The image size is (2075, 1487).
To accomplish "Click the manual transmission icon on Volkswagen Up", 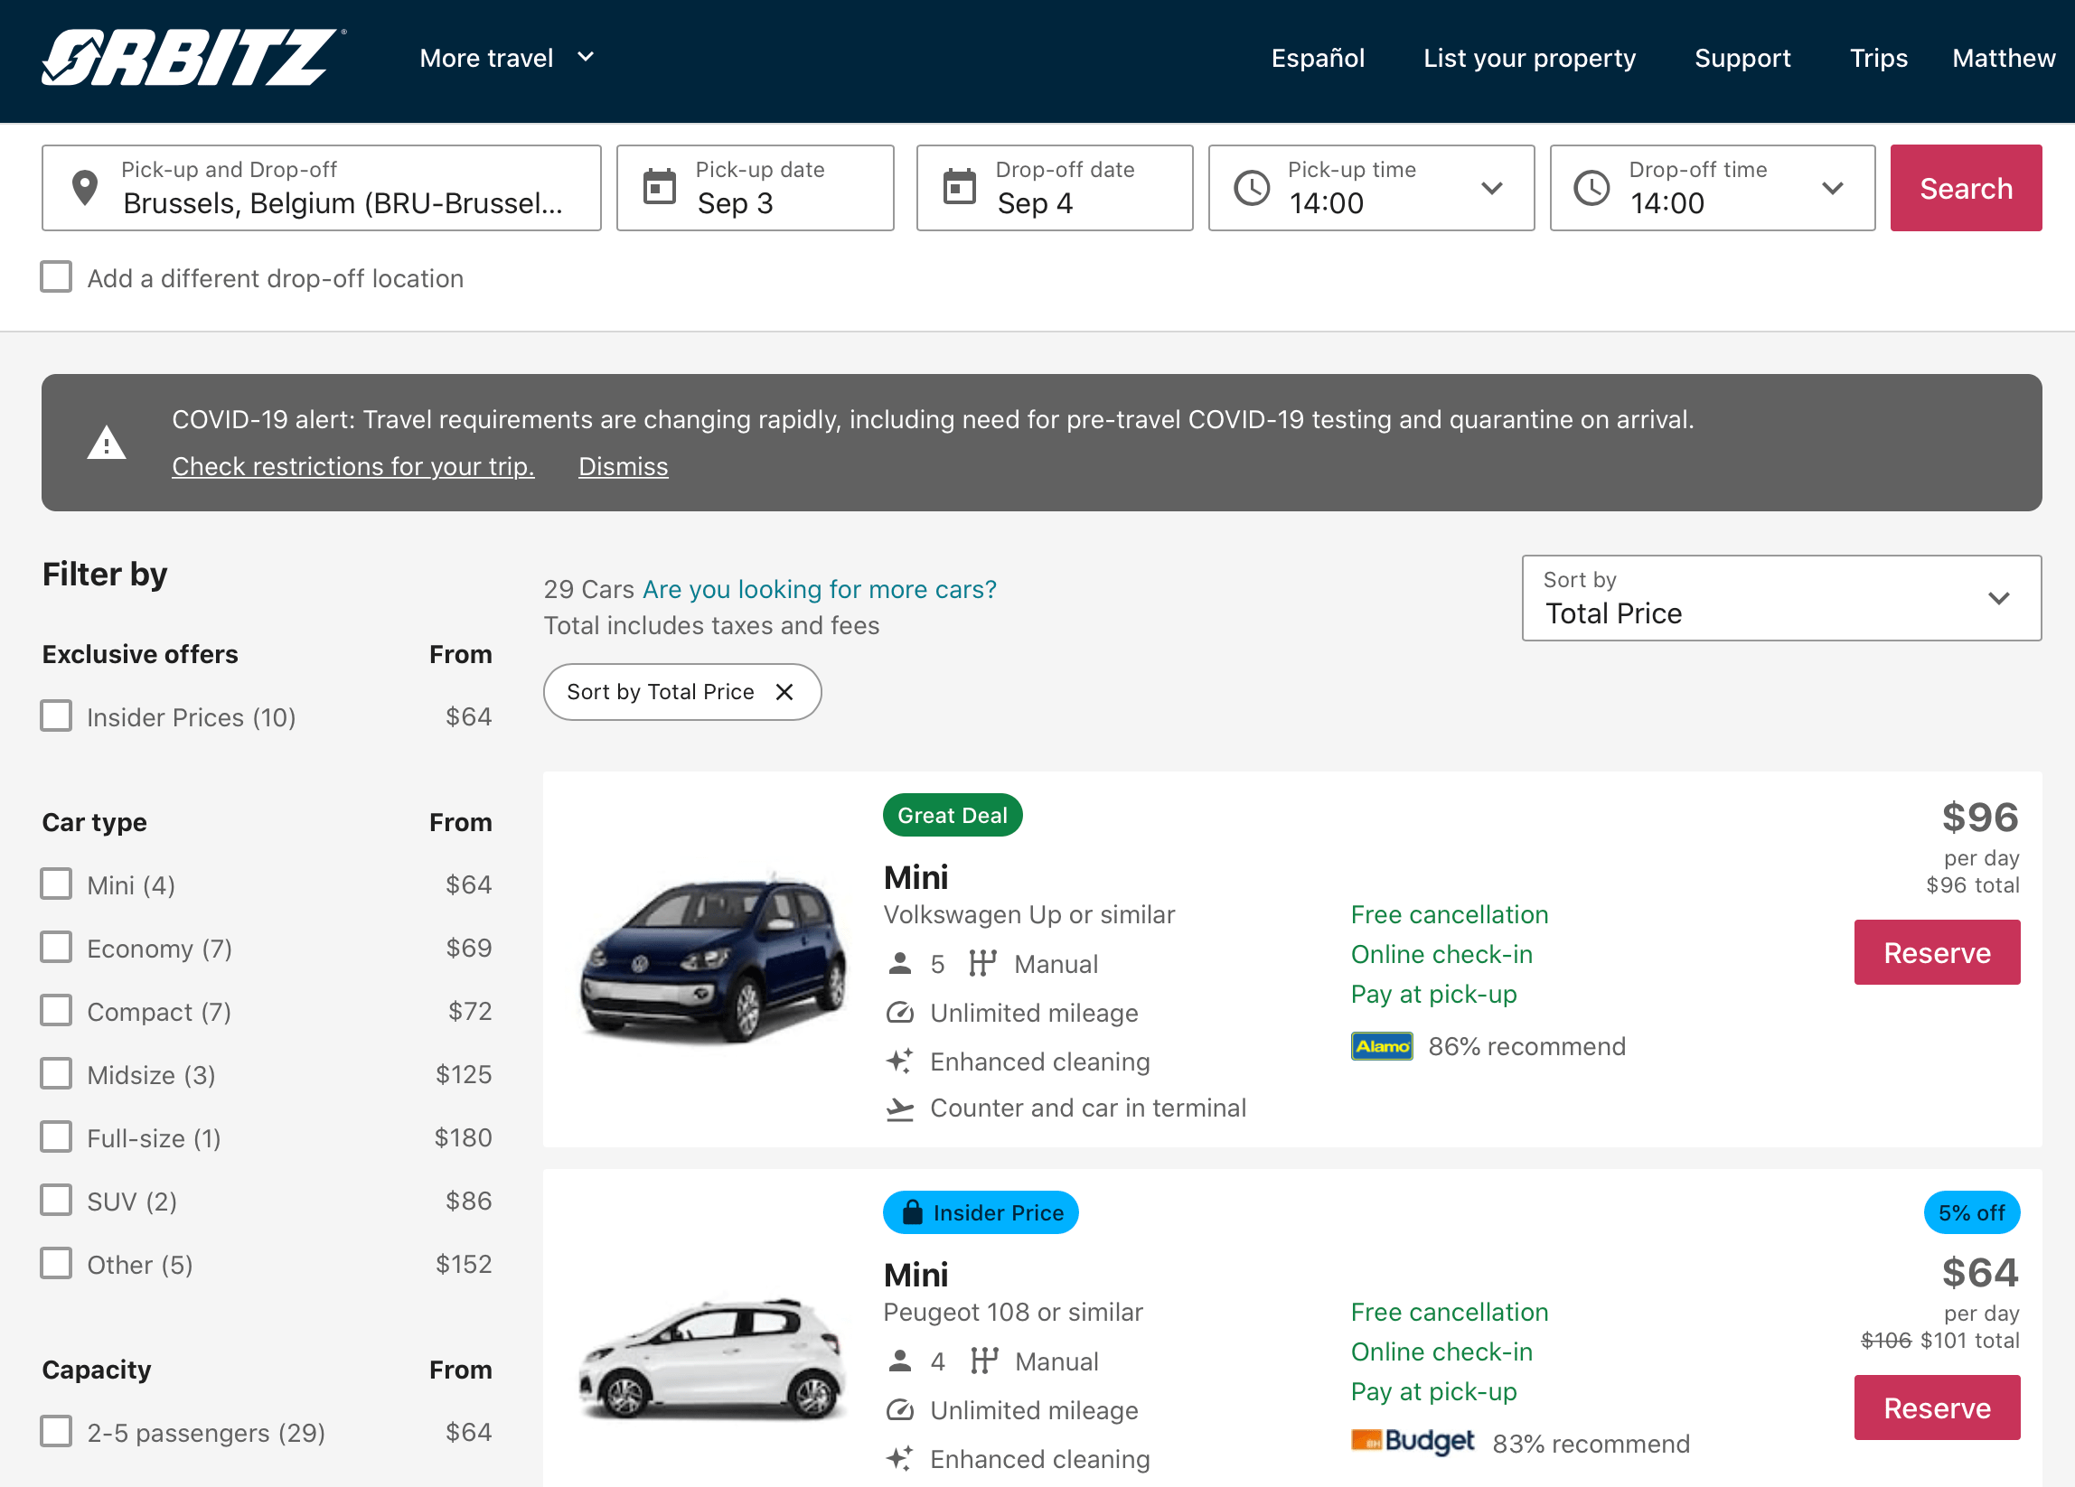I will tap(982, 963).
